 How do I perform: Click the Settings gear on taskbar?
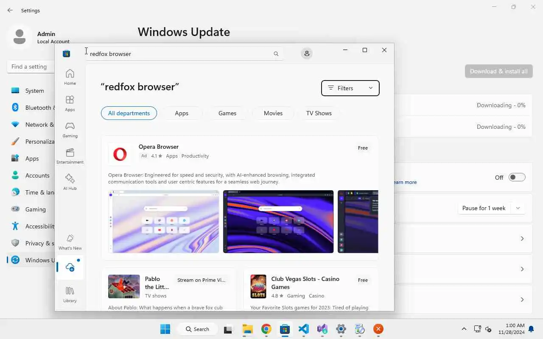[x=341, y=329]
